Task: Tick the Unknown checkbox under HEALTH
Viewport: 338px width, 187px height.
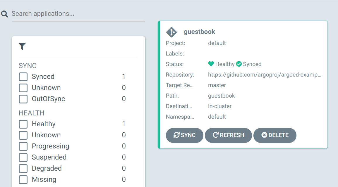Action: [23, 135]
